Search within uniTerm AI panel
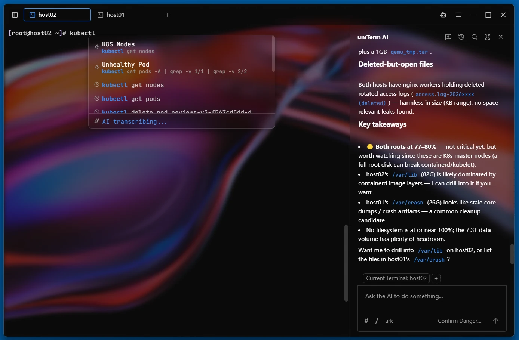 (x=475, y=37)
